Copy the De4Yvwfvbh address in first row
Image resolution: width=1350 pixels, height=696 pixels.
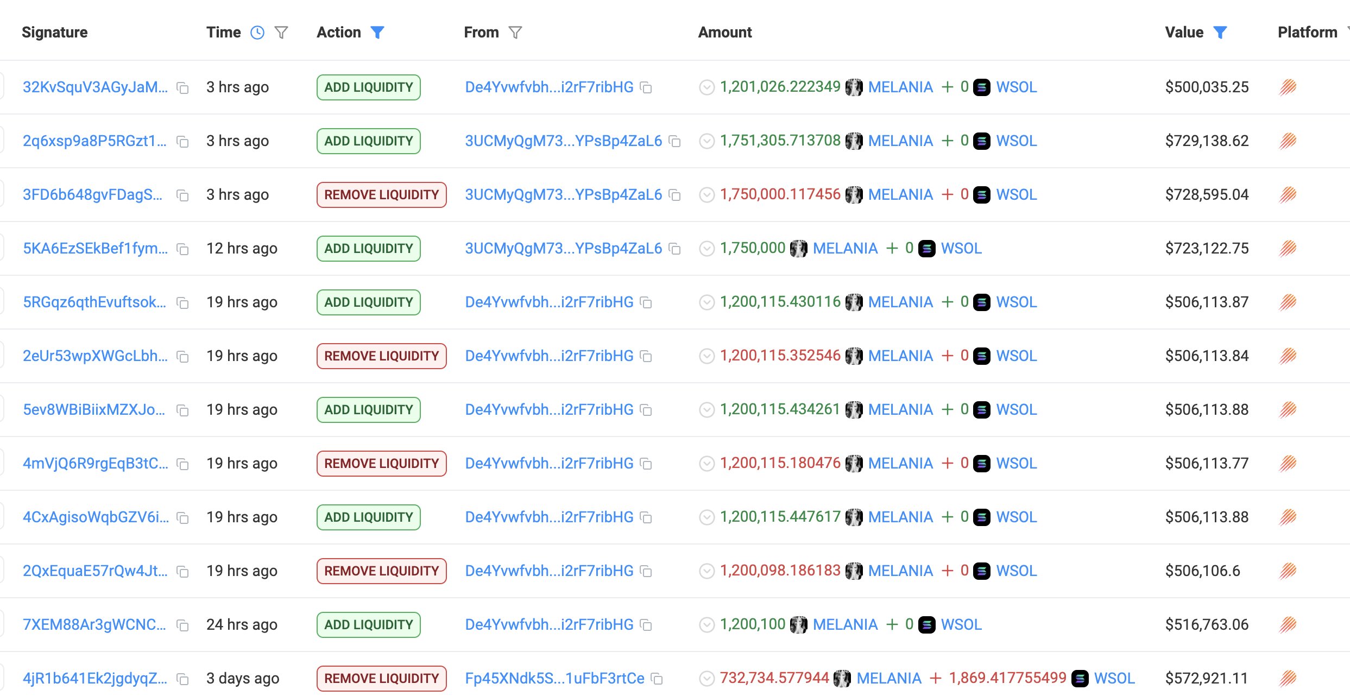click(646, 88)
